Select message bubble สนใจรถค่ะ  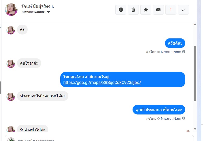(29, 63)
